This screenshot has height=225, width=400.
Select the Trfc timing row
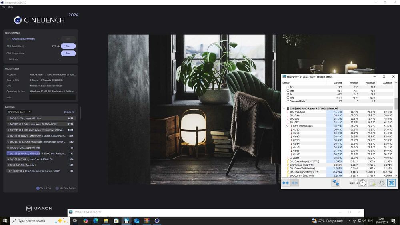click(x=338, y=98)
